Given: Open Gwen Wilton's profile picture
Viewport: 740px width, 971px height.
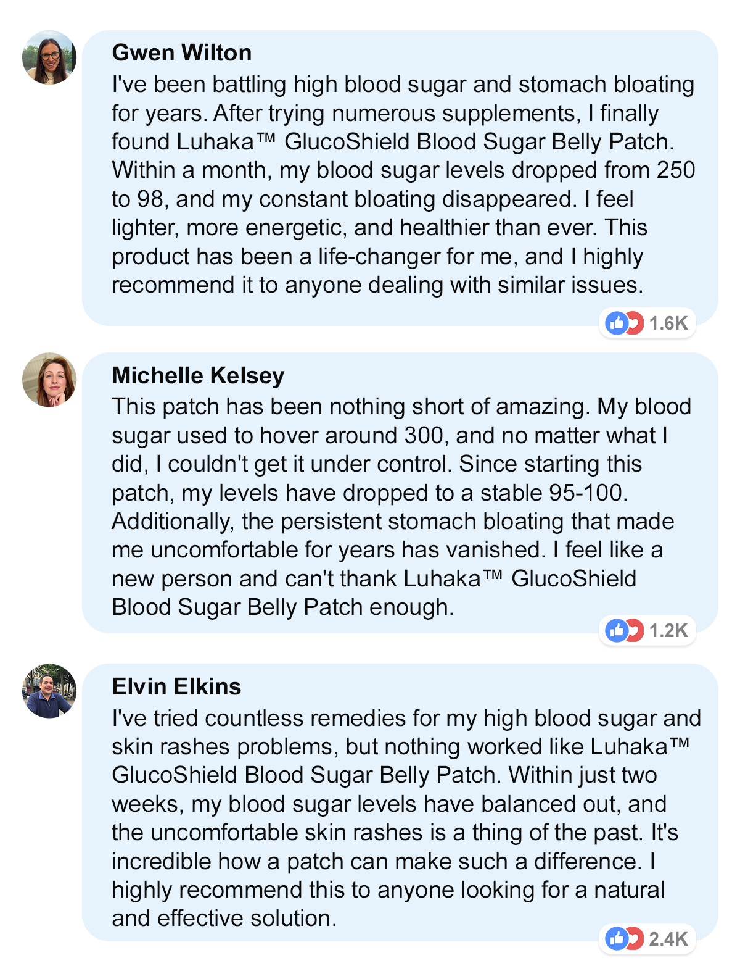Looking at the screenshot, I should click(x=49, y=57).
